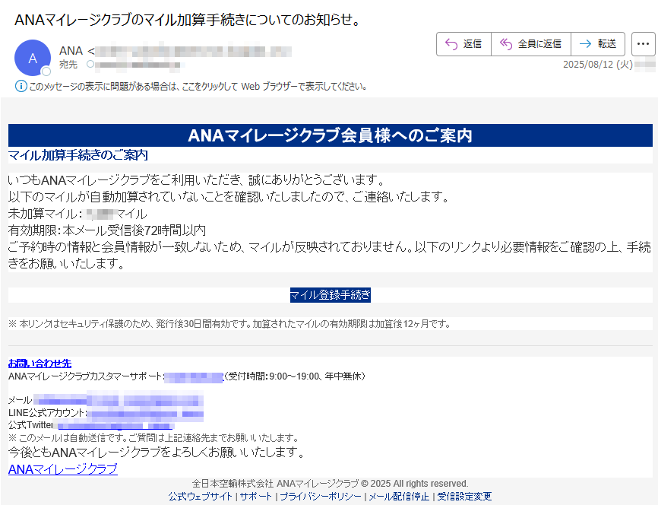Open the お問い合わせ先 link
This screenshot has width=658, height=505.
pyautogui.click(x=40, y=364)
